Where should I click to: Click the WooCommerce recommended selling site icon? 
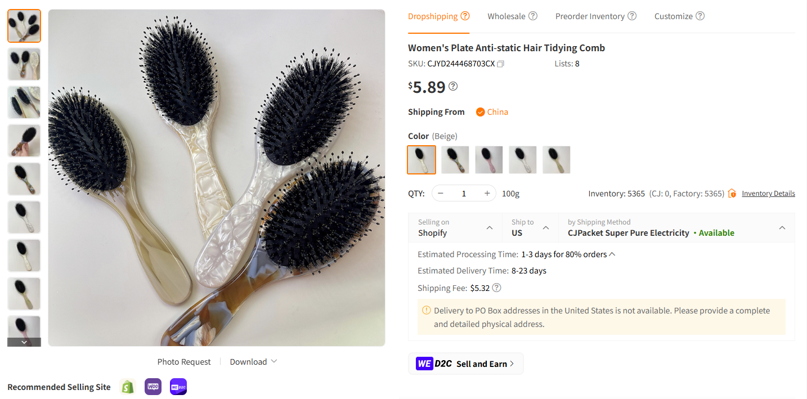pos(153,387)
